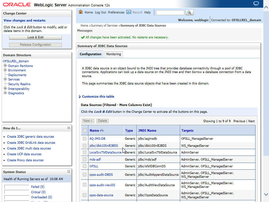Check the LocalSvcTblDataSource row checkbox

[84, 152]
